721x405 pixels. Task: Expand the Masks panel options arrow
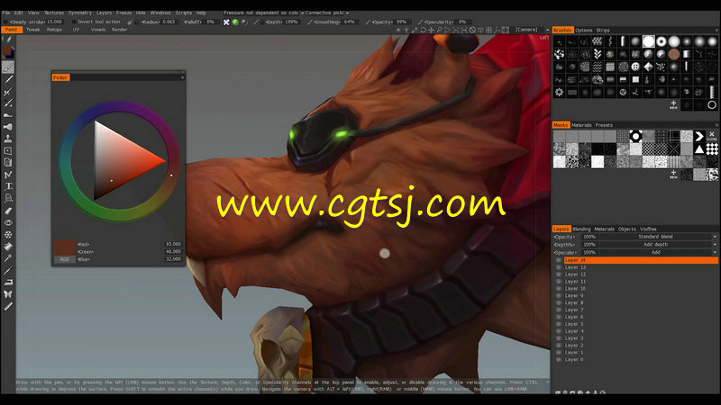click(x=716, y=125)
